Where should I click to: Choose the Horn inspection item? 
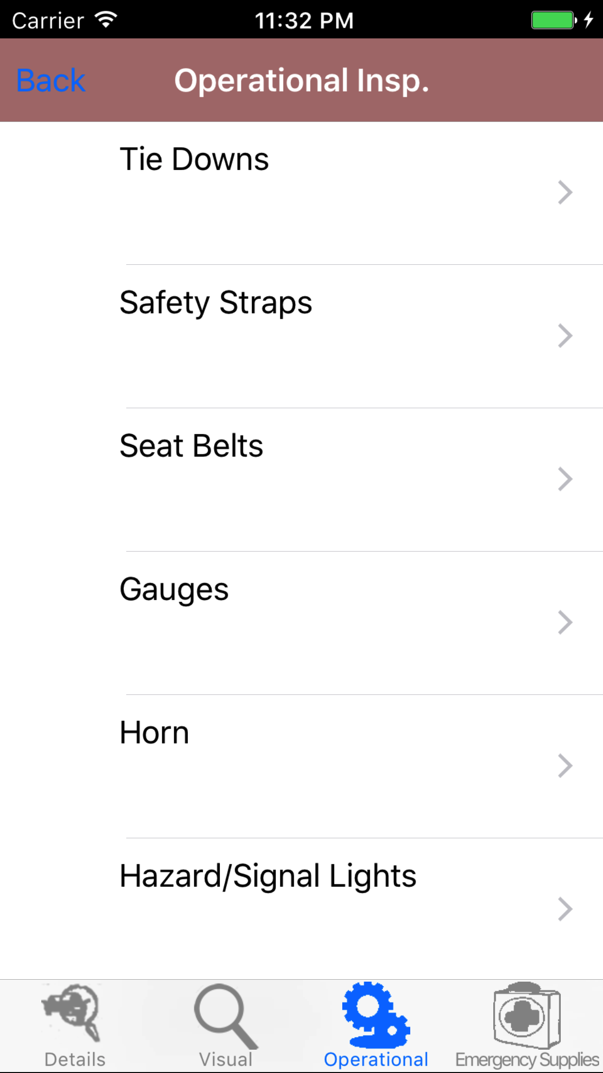tap(154, 733)
